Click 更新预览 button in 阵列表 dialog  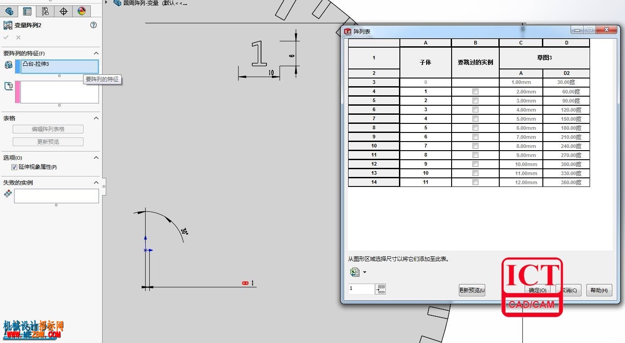click(472, 290)
